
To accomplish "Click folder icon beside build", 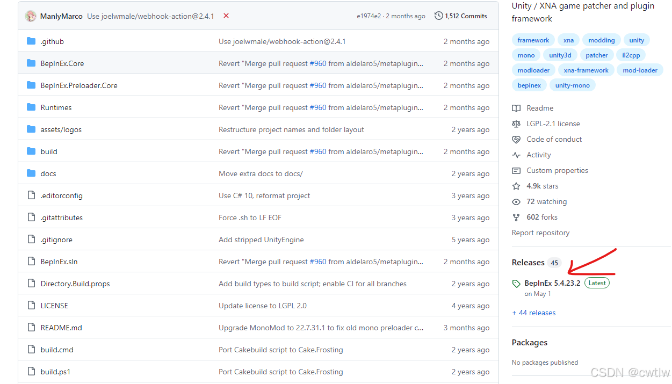I will (31, 151).
